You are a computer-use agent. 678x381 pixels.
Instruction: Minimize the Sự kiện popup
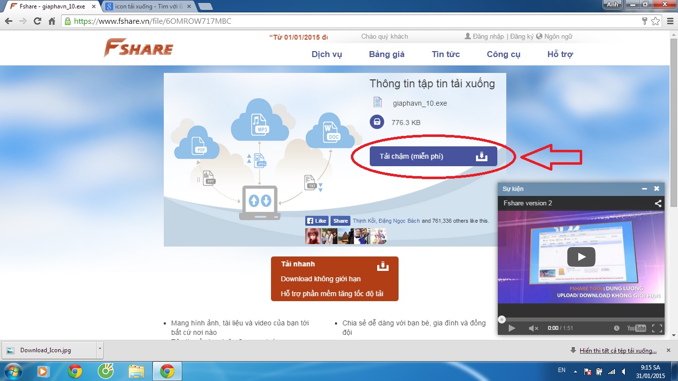[644, 189]
